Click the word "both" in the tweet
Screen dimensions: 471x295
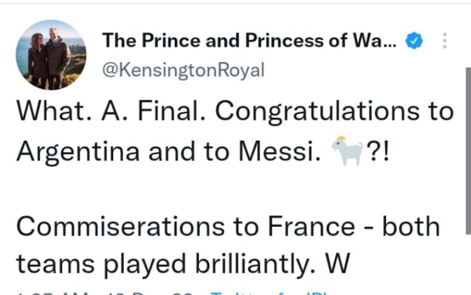click(411, 227)
